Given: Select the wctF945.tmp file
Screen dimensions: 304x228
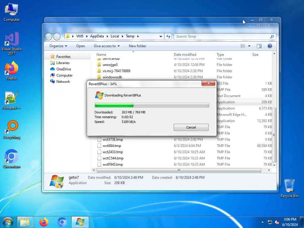Looking at the screenshot, I should point(113,164).
